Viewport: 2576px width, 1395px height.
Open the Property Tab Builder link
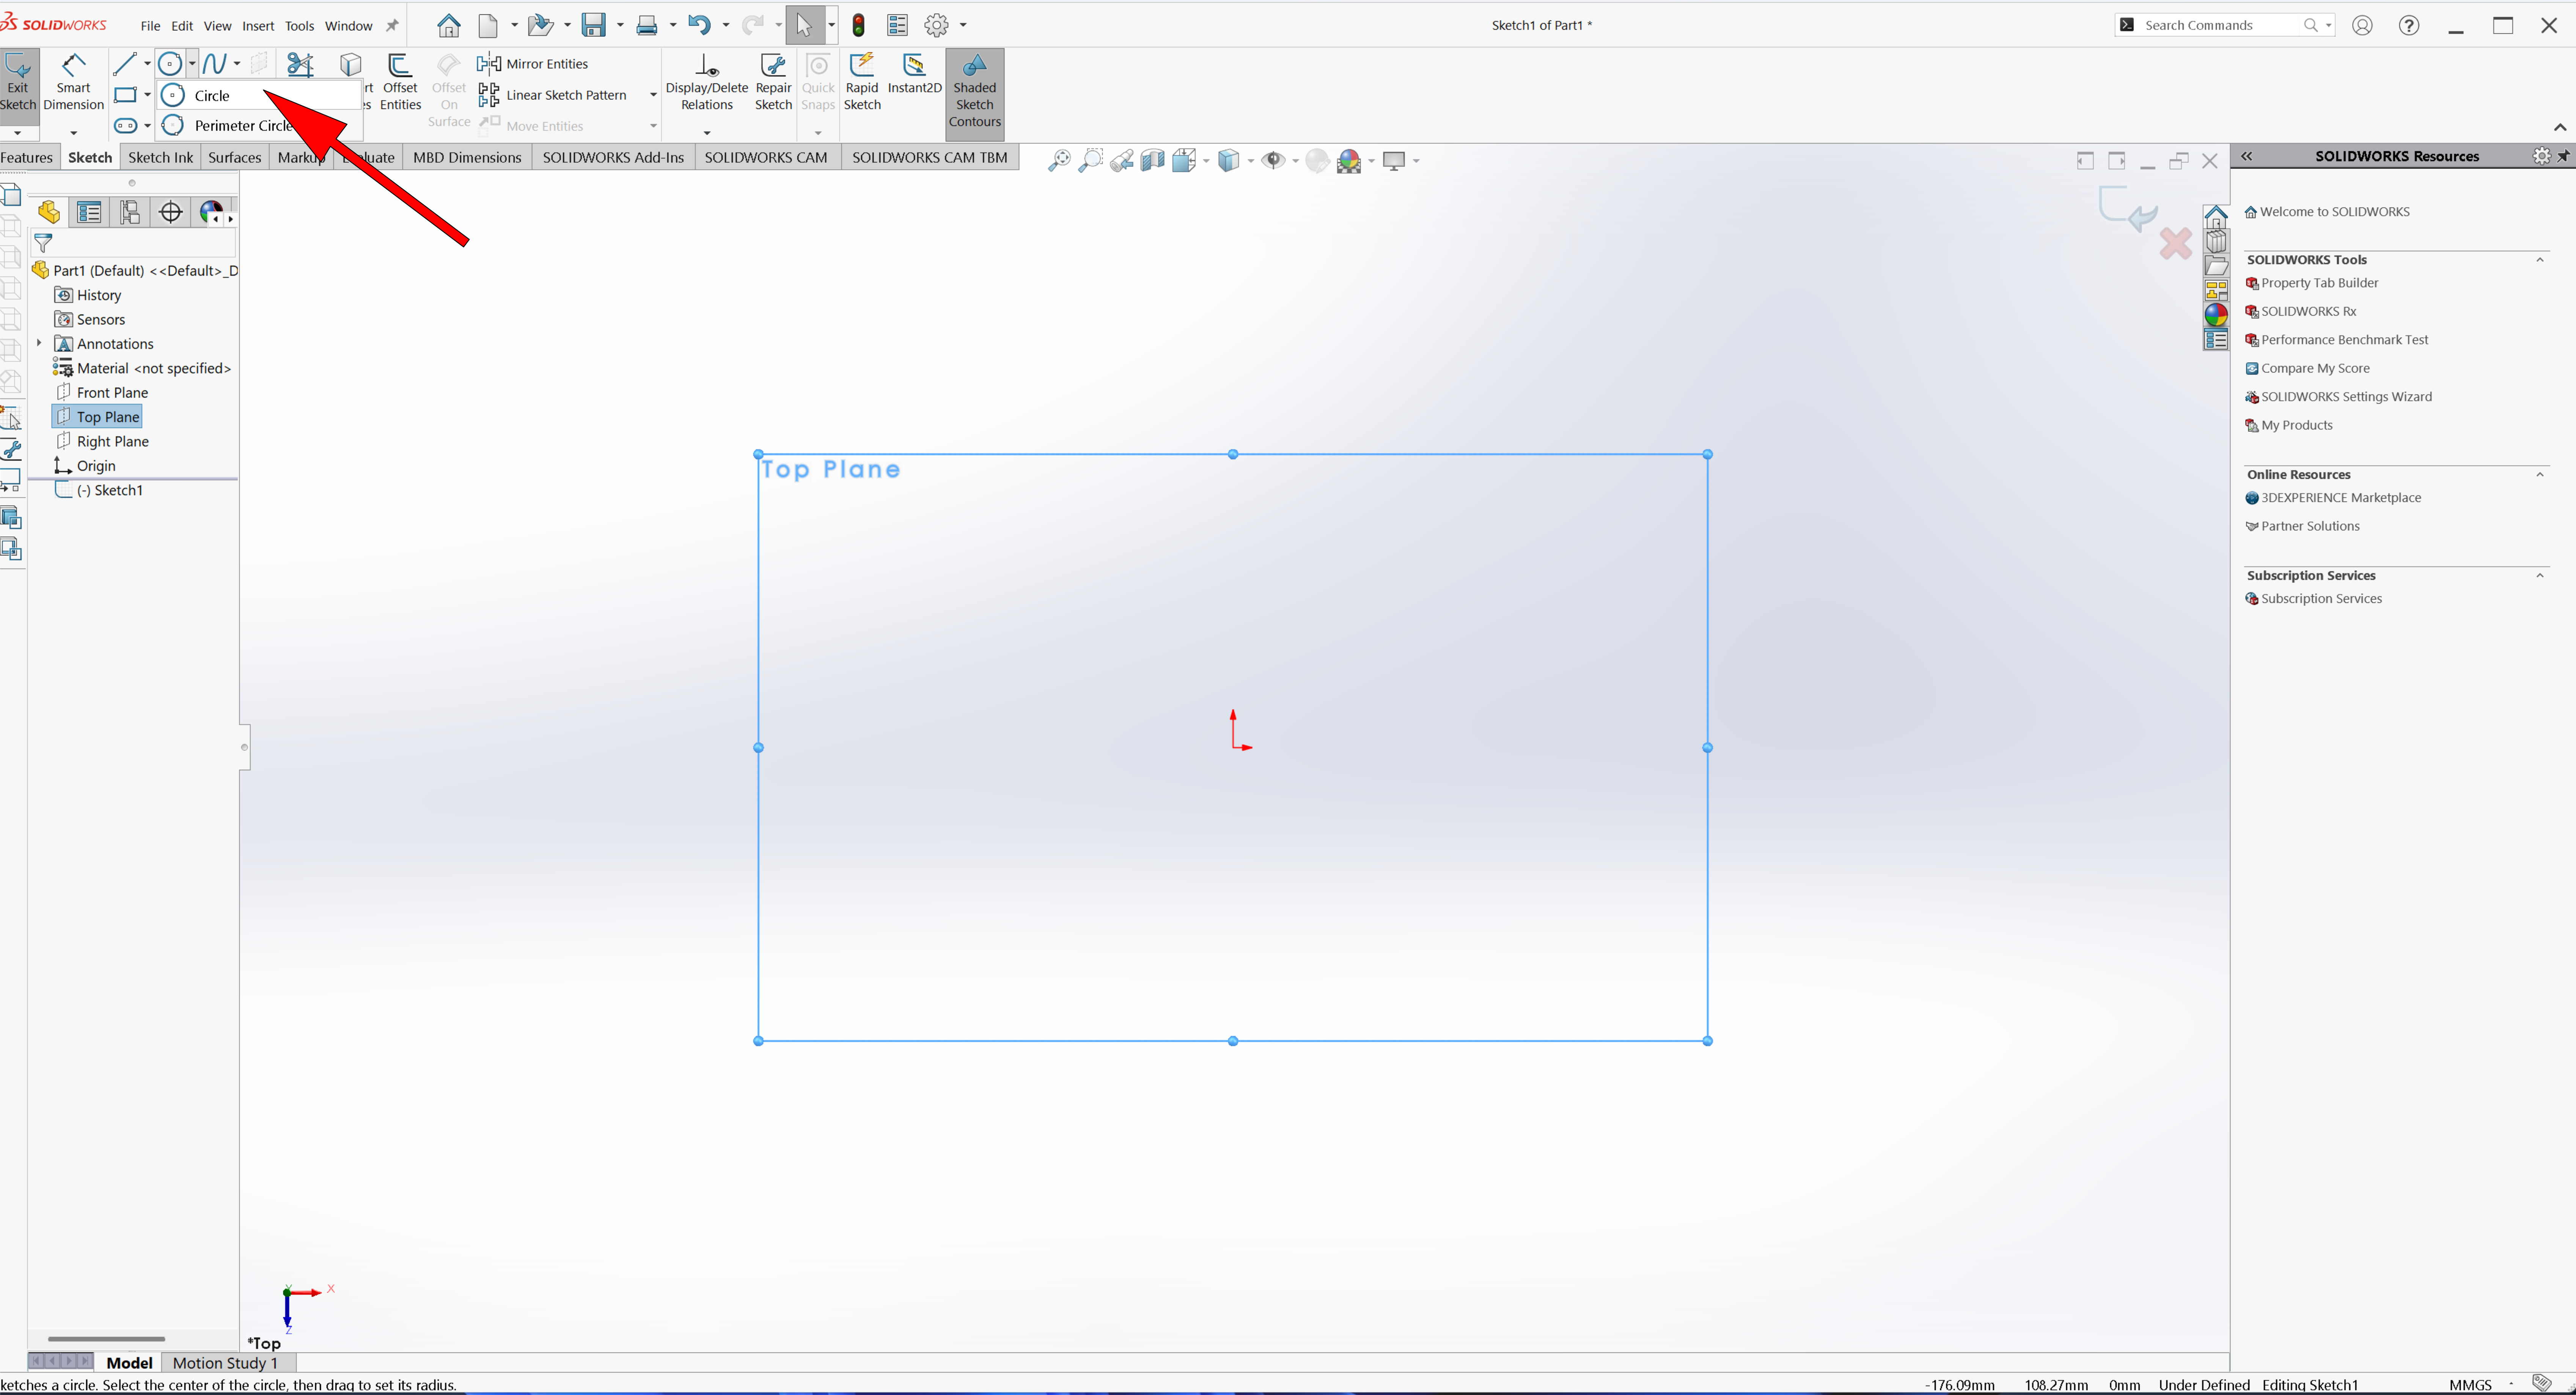pyautogui.click(x=2319, y=283)
